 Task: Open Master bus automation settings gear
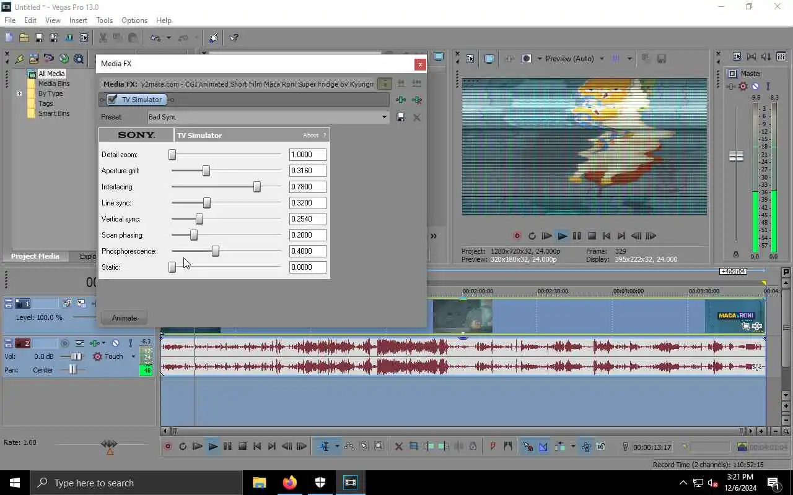(x=743, y=87)
